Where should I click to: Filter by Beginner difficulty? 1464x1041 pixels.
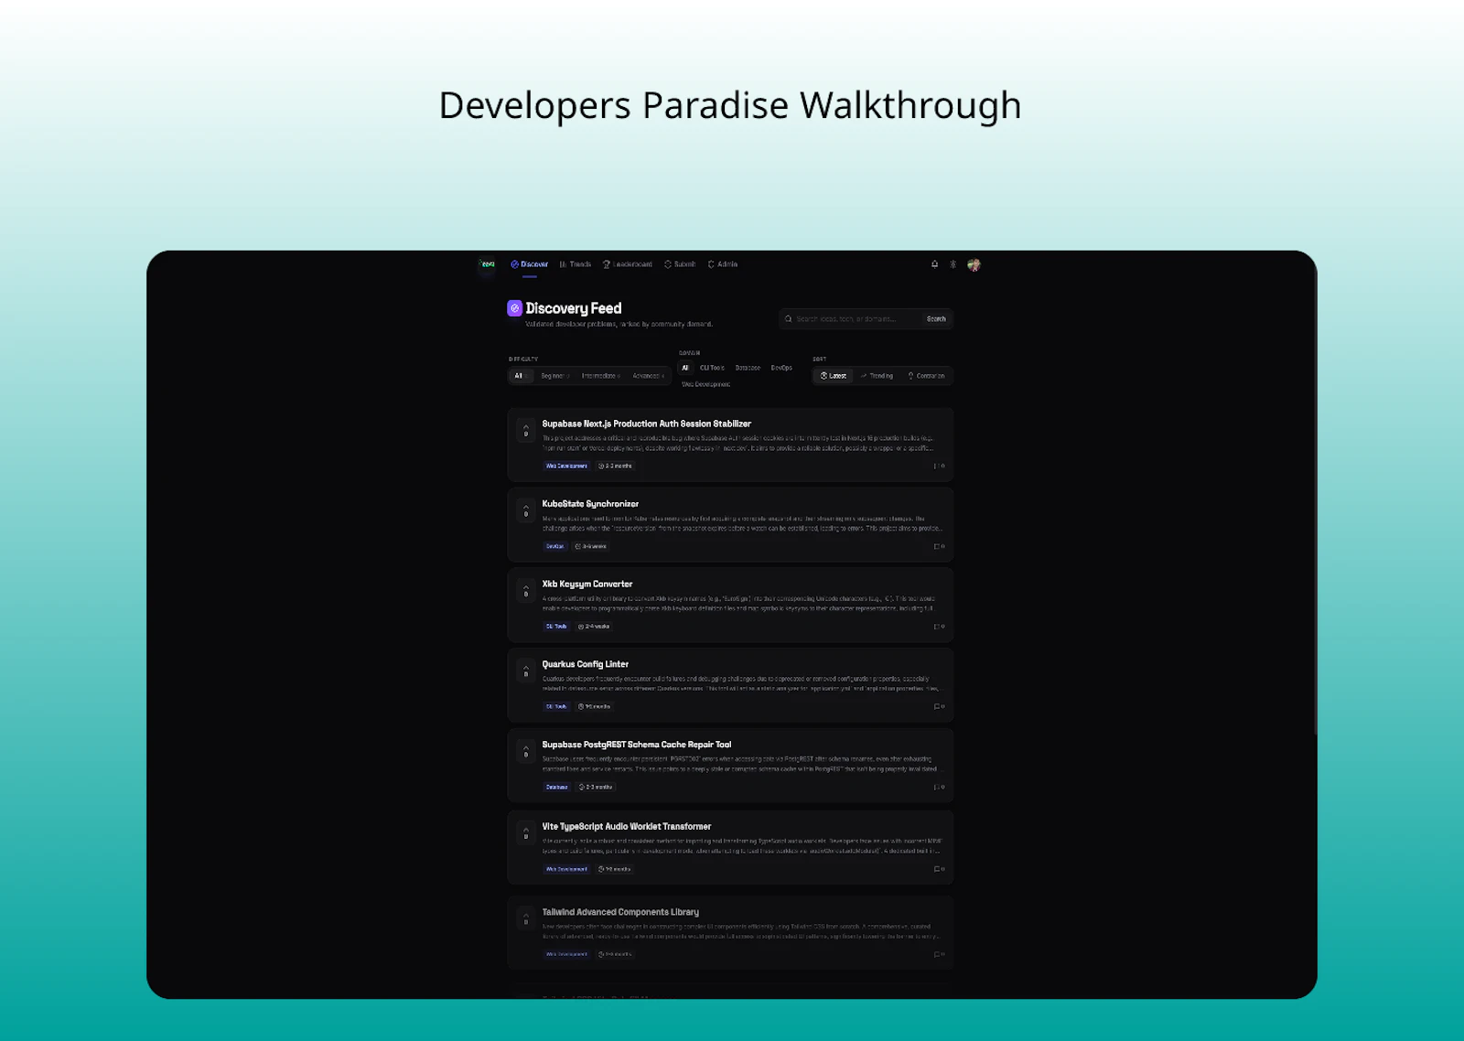(x=554, y=376)
